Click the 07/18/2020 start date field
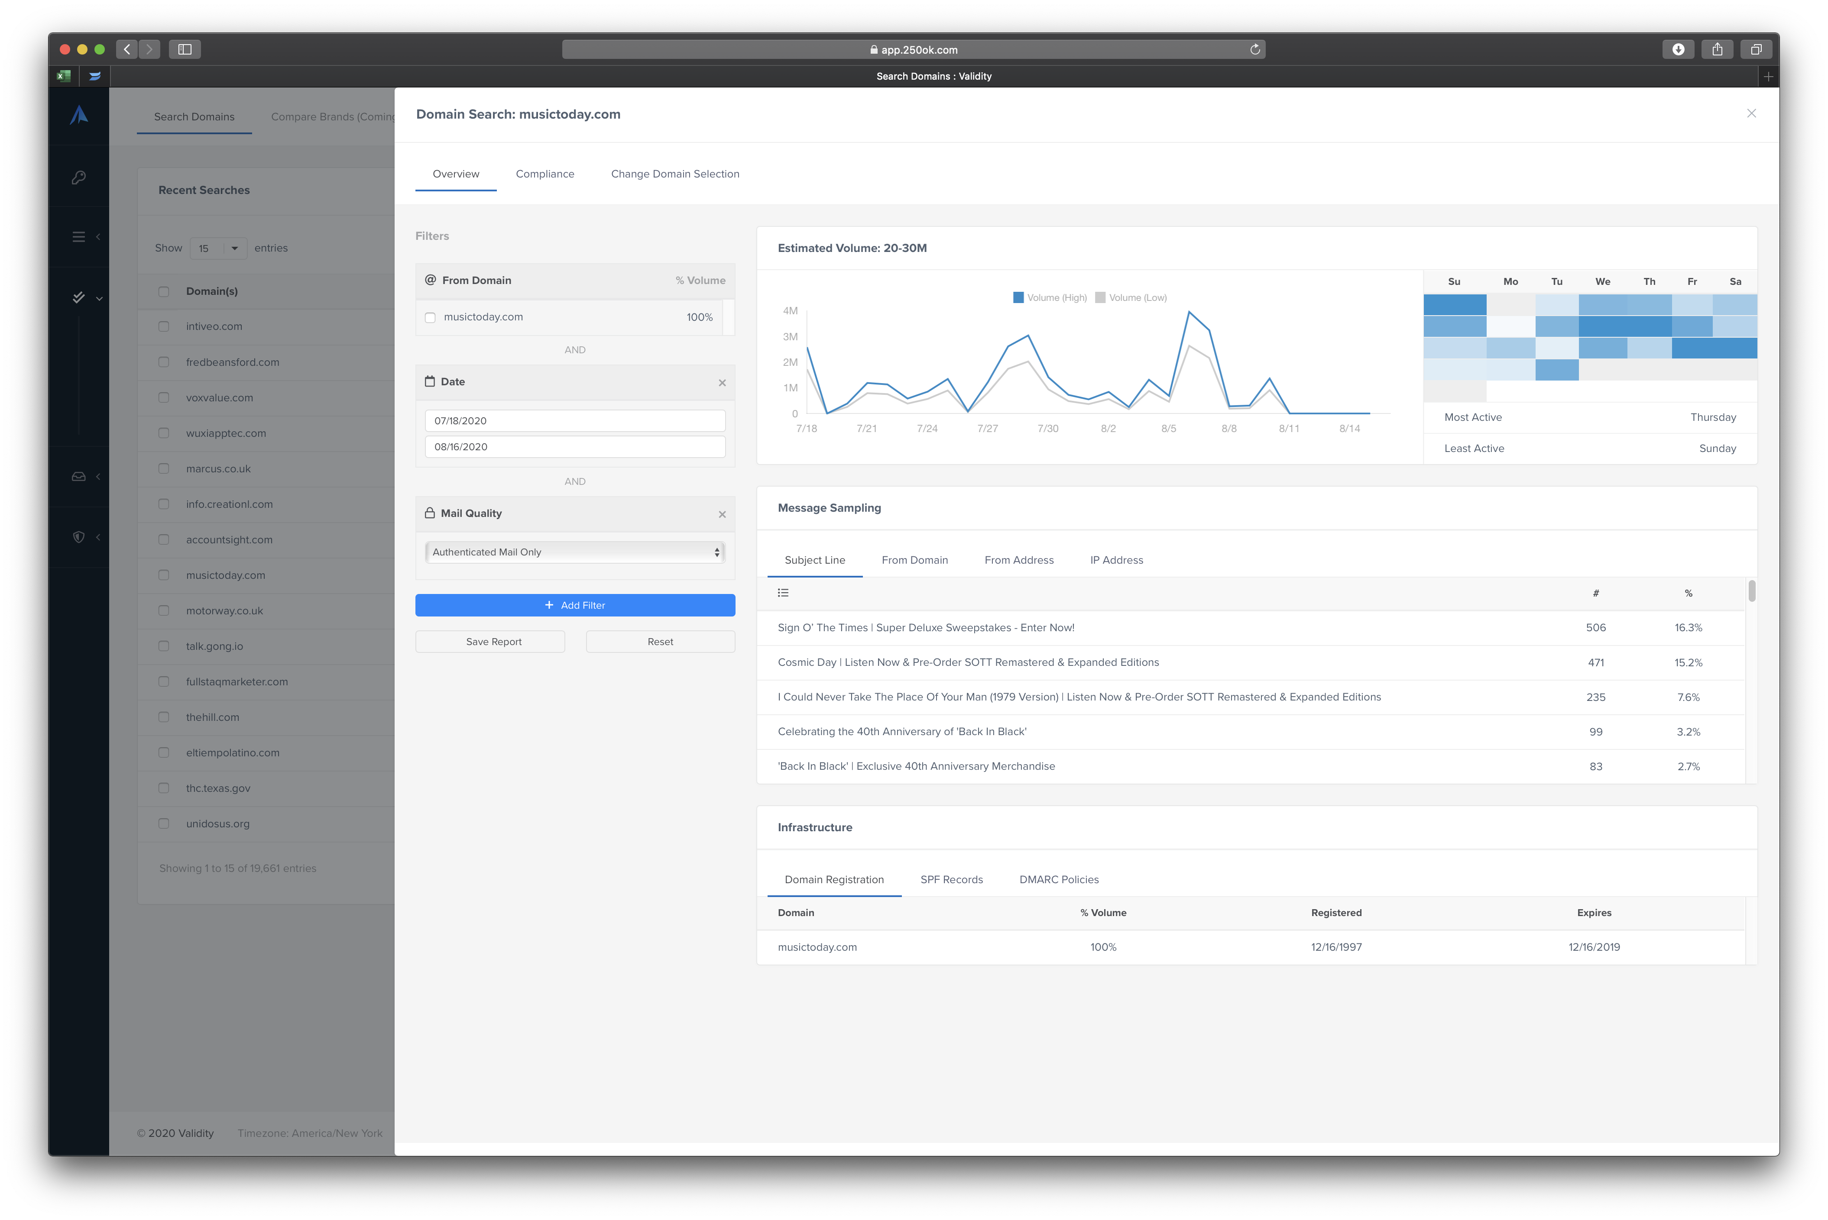Image resolution: width=1828 pixels, height=1220 pixels. 574,421
